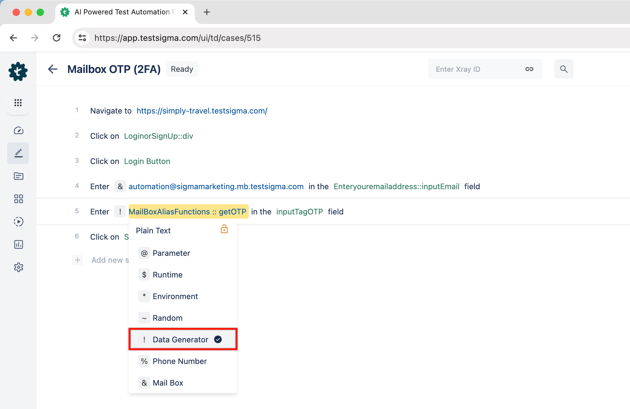Image resolution: width=630 pixels, height=409 pixels.
Task: Choose Runtime data type
Action: click(x=183, y=275)
